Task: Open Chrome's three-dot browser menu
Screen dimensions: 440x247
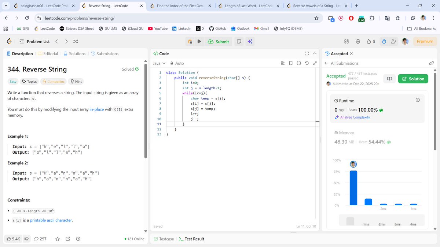Action: [x=434, y=18]
